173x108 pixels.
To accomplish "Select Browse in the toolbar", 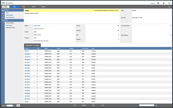I will click(x=43, y=7).
